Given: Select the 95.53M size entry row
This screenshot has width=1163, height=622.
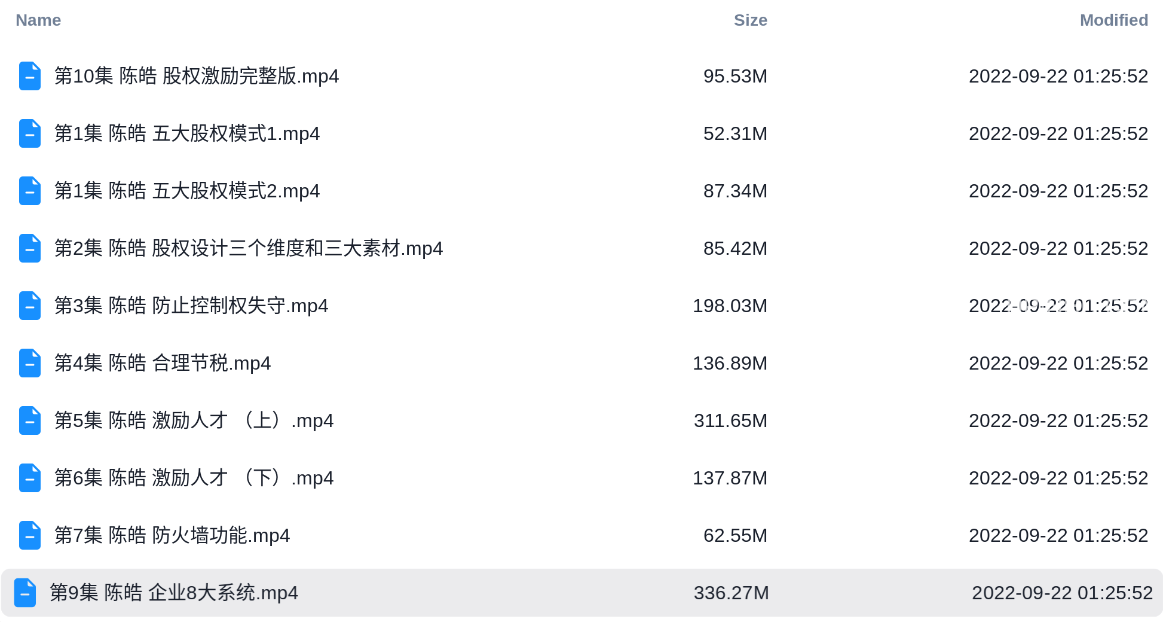Looking at the screenshot, I should click(581, 76).
